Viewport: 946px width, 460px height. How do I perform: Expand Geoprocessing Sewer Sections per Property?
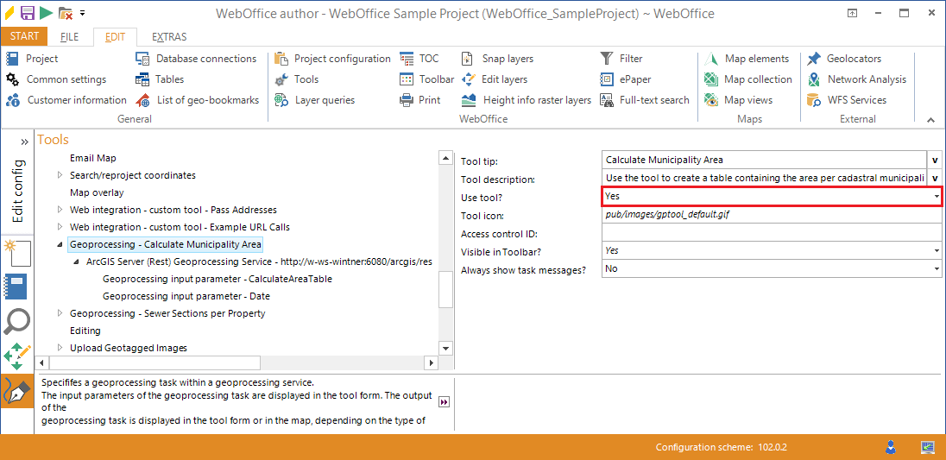(60, 313)
